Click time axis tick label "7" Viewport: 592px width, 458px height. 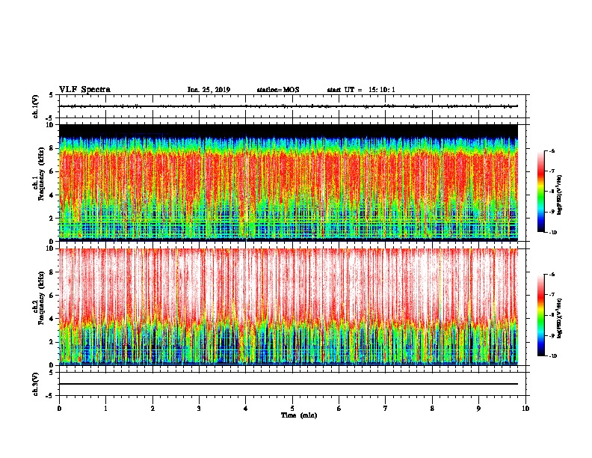coord(386,409)
